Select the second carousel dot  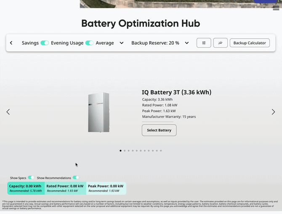tap(125, 151)
